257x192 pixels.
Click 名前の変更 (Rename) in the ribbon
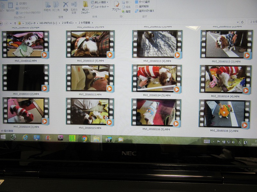point(74,8)
